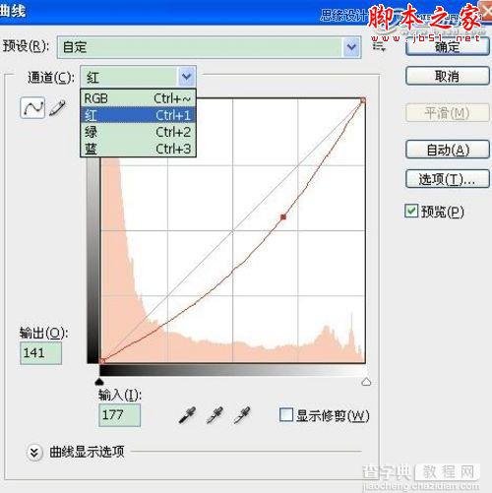Click the top-right curve endpoint

[363, 100]
